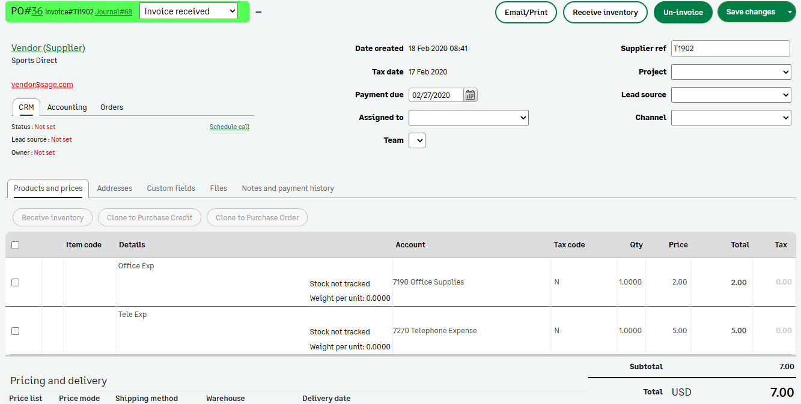The height and width of the screenshot is (404, 801).
Task: Open the Project dropdown
Action: (731, 72)
